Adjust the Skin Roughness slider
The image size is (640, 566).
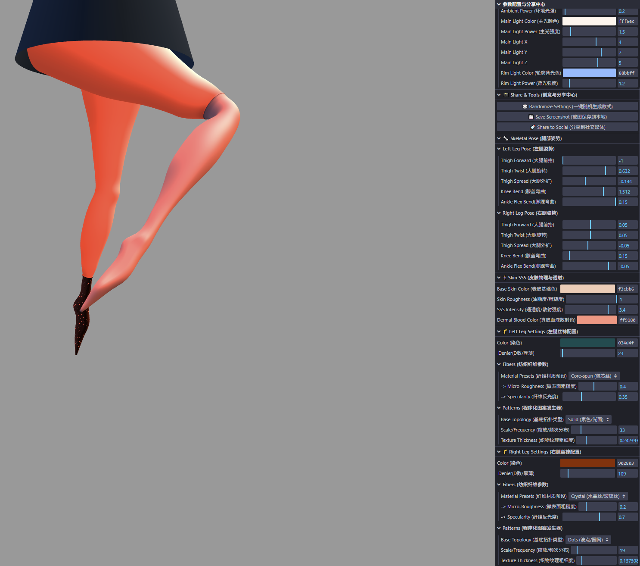591,299
